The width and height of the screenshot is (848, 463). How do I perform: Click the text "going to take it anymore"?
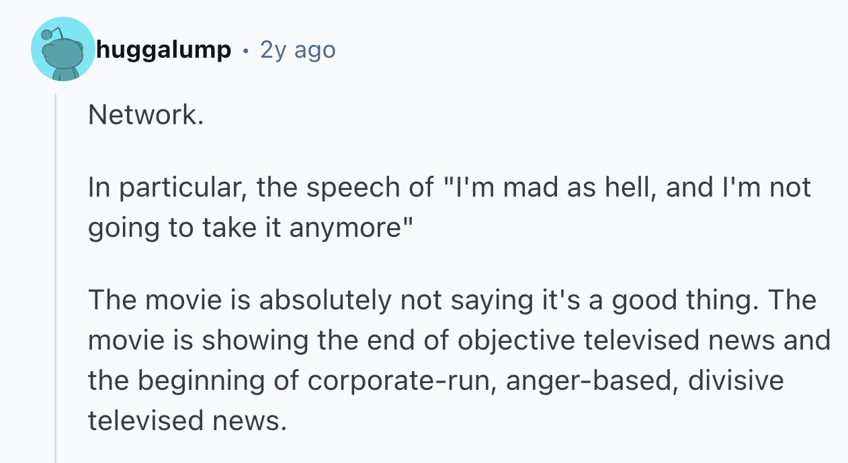(x=245, y=228)
